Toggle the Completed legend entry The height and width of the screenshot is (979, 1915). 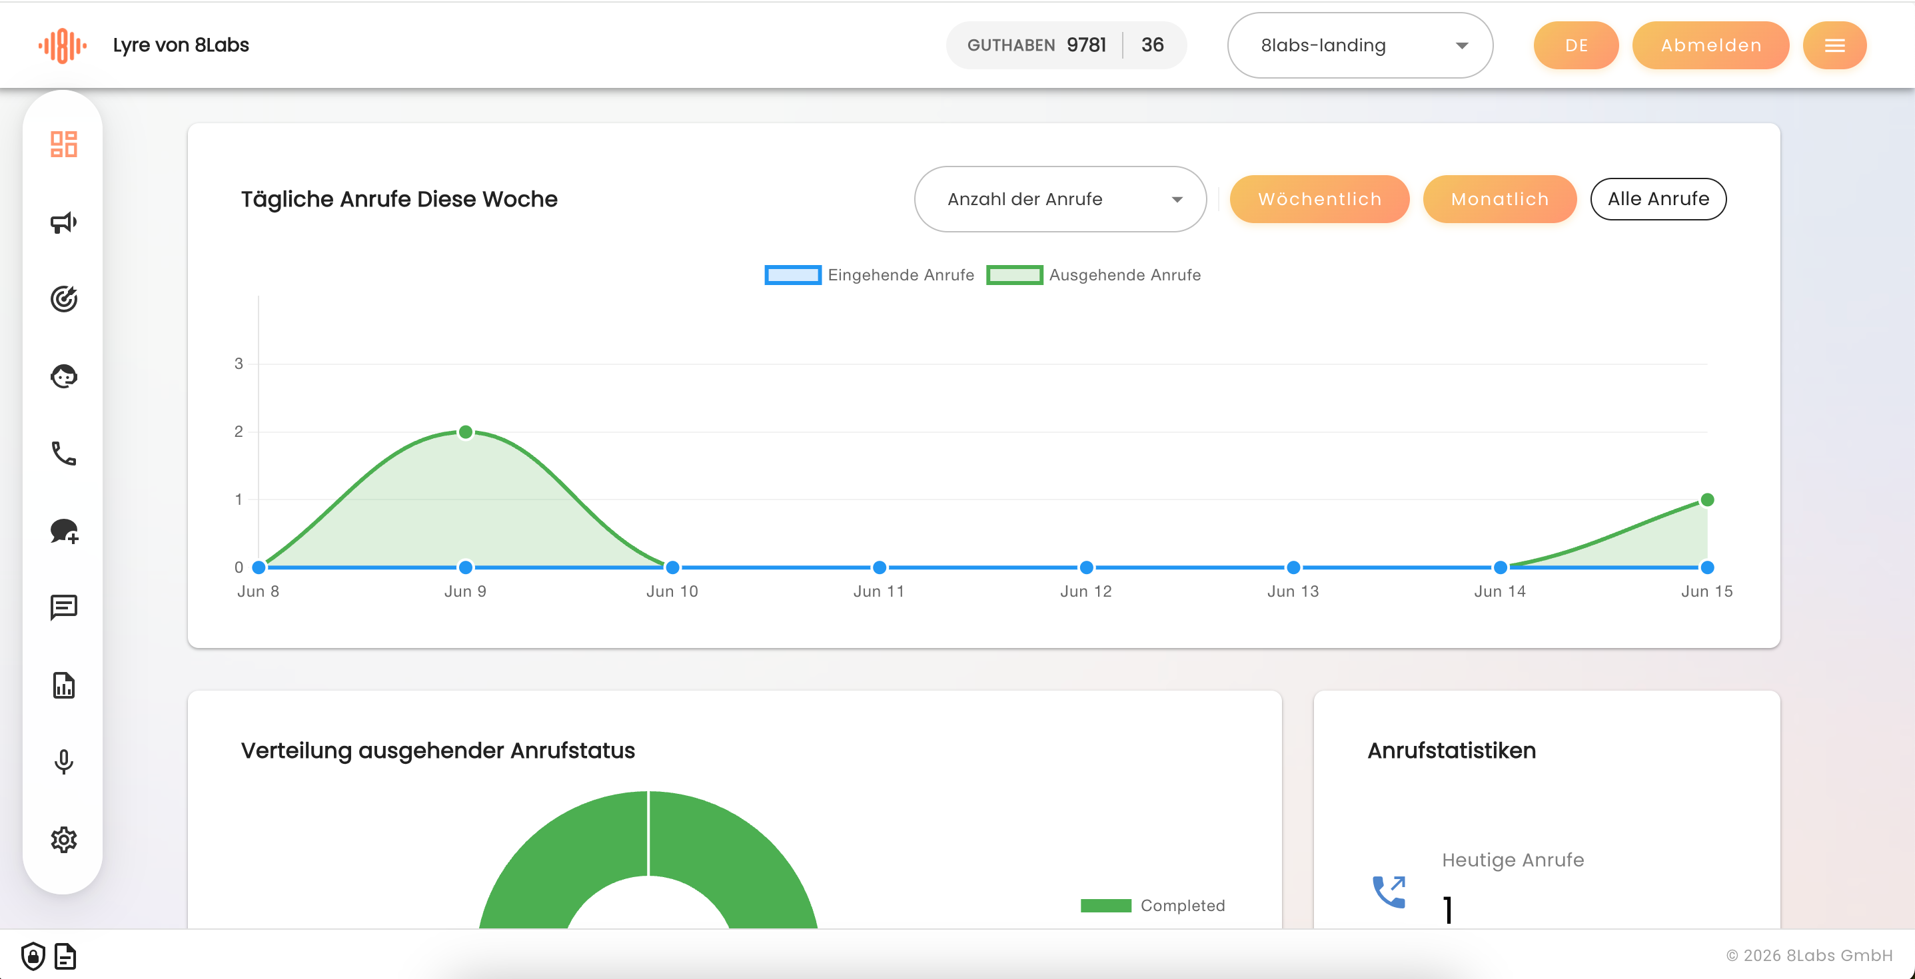tap(1153, 906)
